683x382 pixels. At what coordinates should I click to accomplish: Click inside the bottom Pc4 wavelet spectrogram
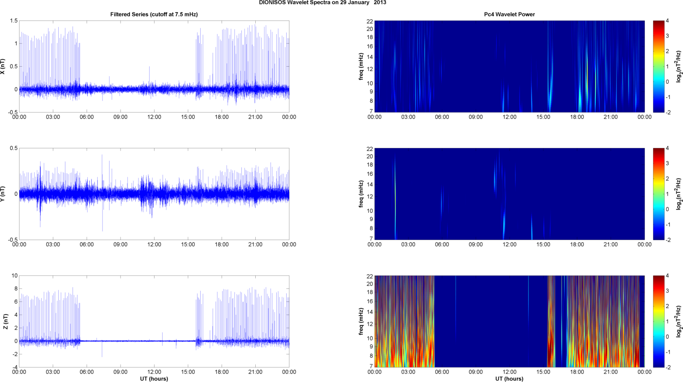509,322
